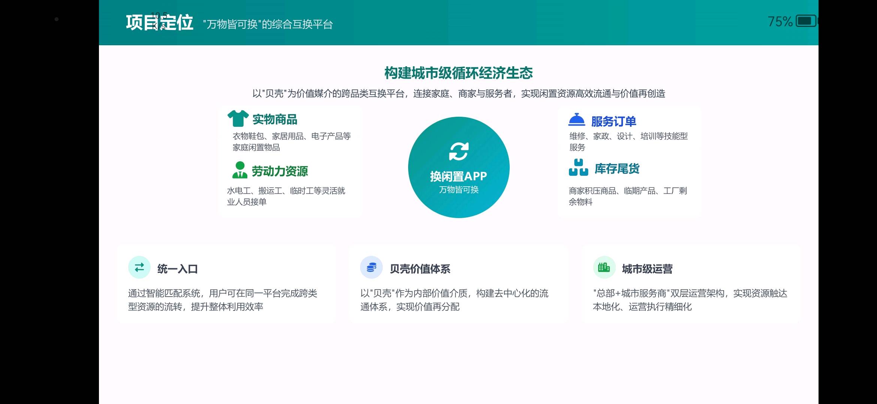Viewport: 877px width, 404px height.
Task: Click the 统一入口 card title
Action: pos(177,269)
